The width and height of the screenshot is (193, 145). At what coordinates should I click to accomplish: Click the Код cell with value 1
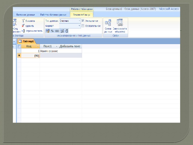click(x=30, y=51)
